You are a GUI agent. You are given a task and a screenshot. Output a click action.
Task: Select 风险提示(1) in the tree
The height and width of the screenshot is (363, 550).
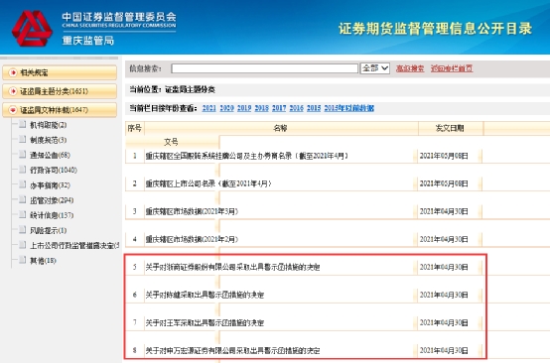pos(48,230)
